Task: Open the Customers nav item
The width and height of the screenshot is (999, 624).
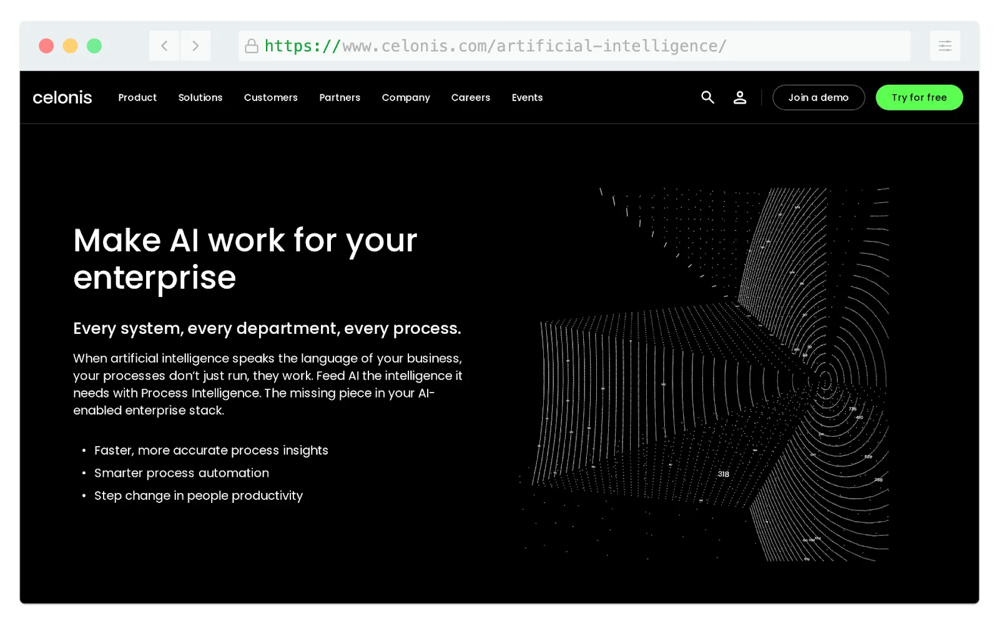Action: pyautogui.click(x=271, y=97)
